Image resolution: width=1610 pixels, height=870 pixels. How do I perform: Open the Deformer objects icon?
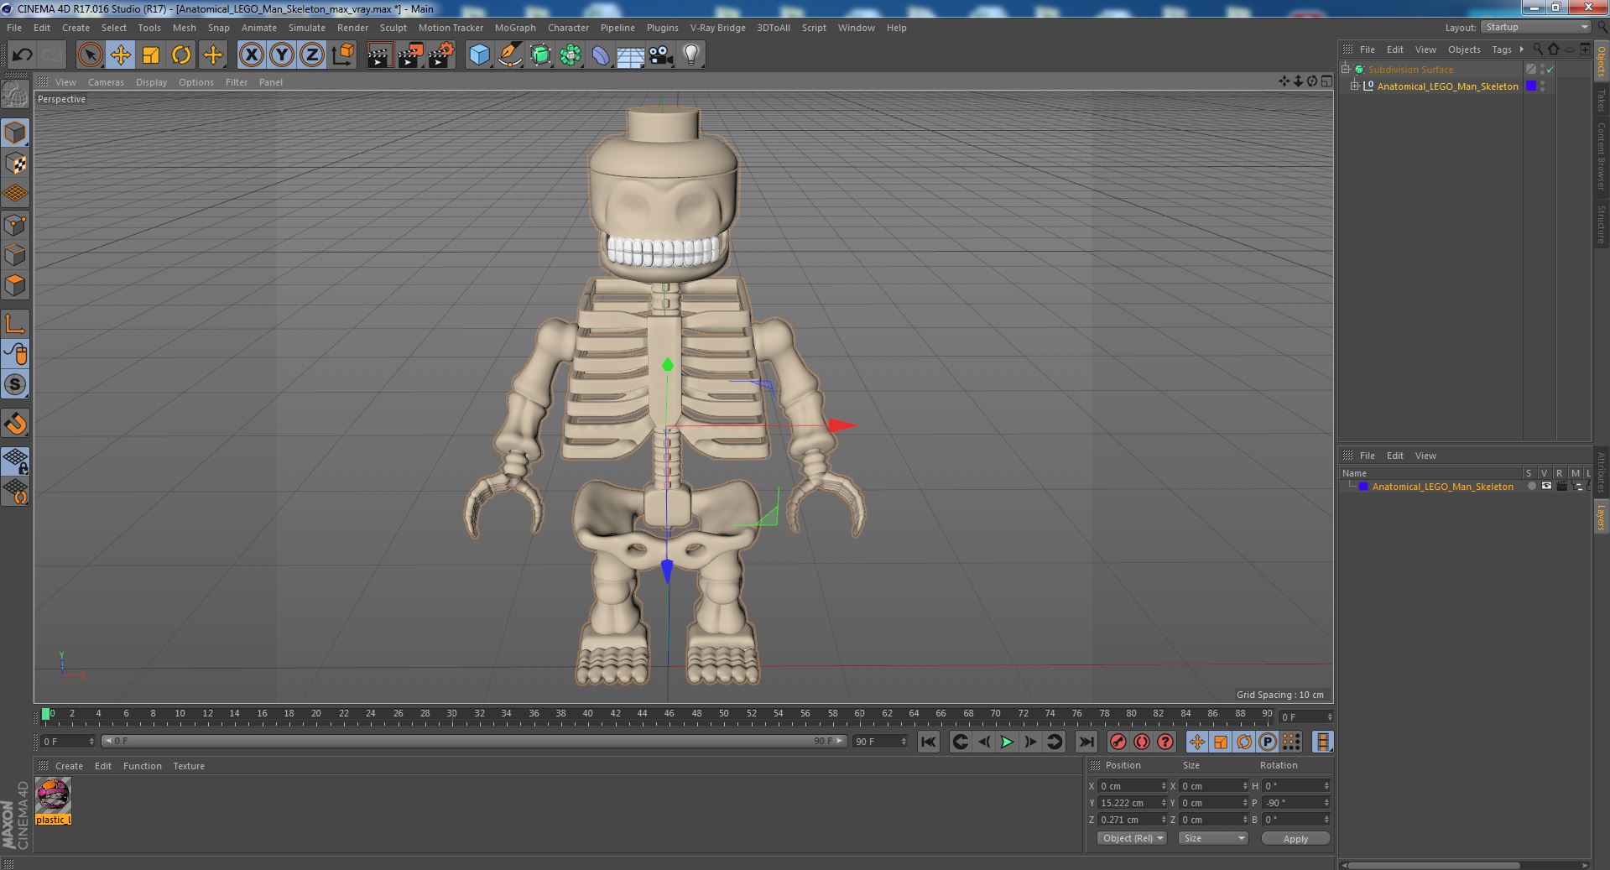point(601,55)
